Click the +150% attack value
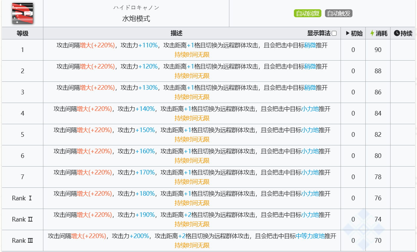This screenshot has height=252, width=417. [x=145, y=130]
